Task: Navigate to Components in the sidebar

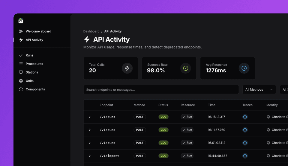Action: point(35,89)
